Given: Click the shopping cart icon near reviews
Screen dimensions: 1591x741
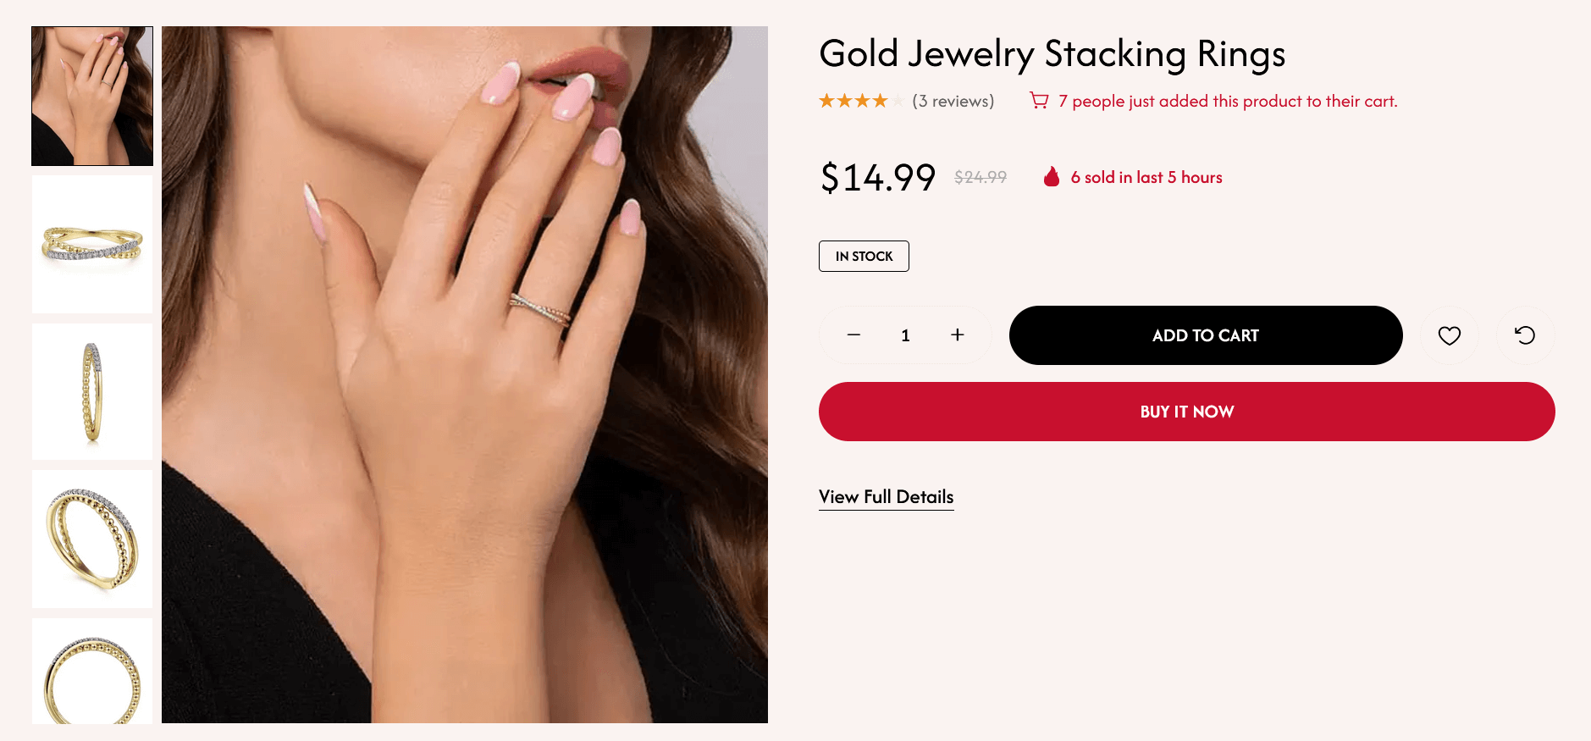Looking at the screenshot, I should coord(1038,101).
